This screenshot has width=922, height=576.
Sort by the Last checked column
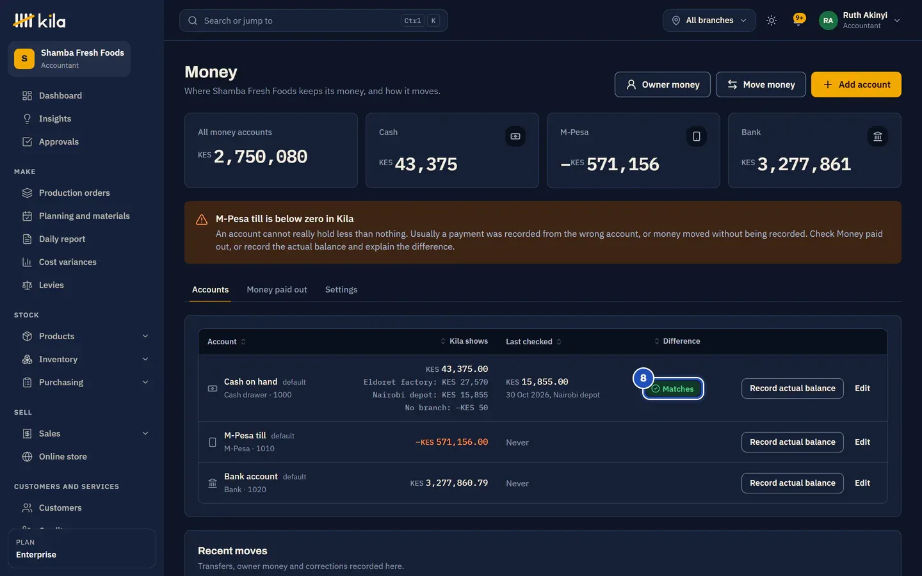[x=534, y=342]
